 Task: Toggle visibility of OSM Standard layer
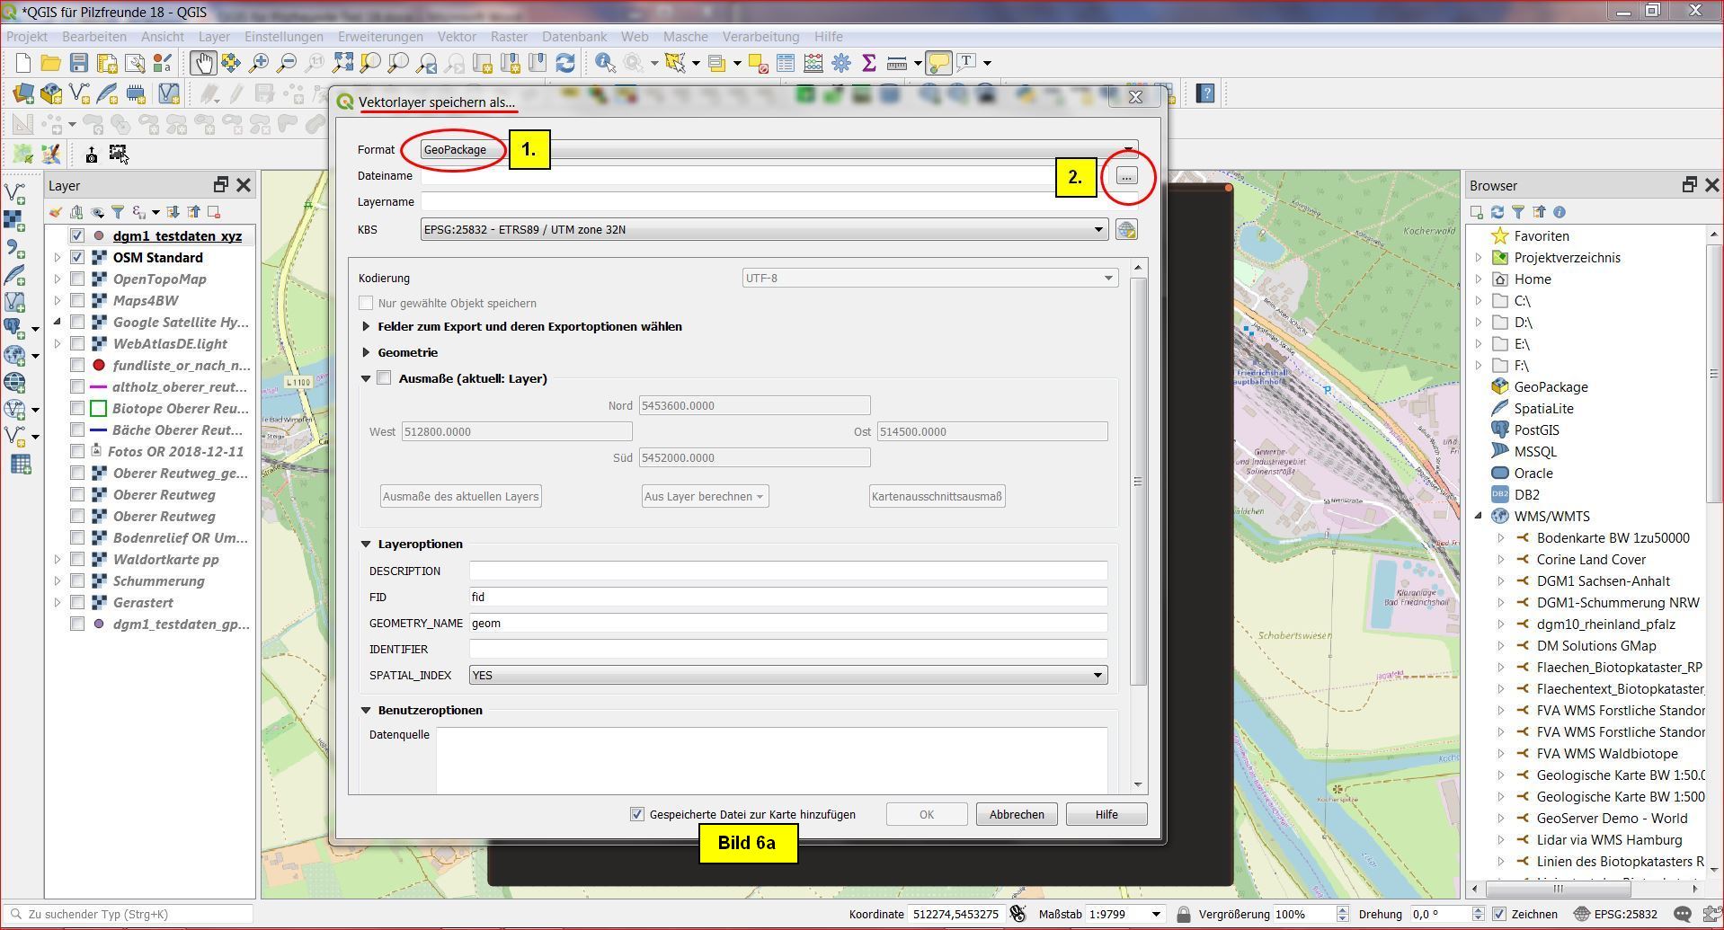(77, 258)
